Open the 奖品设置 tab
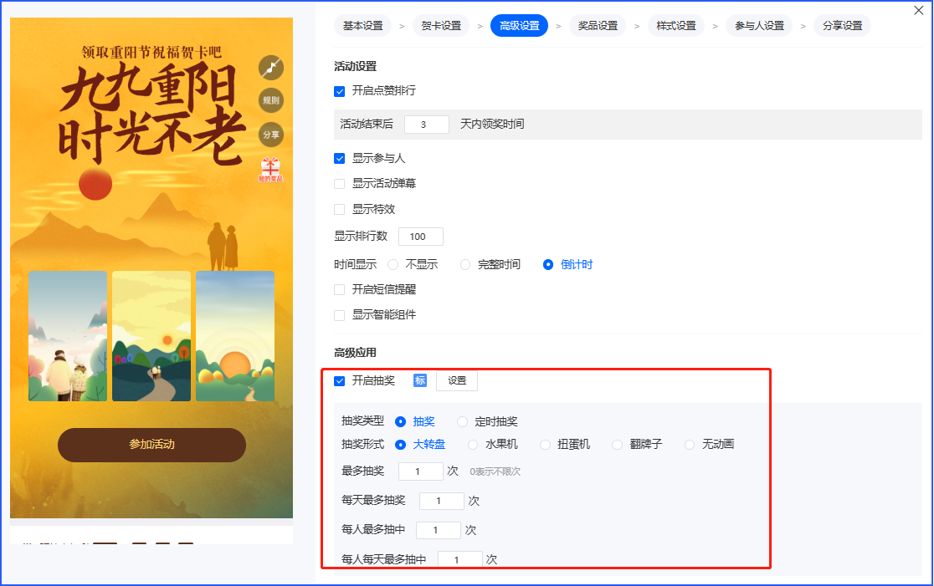This screenshot has height=586, width=934. [x=598, y=26]
